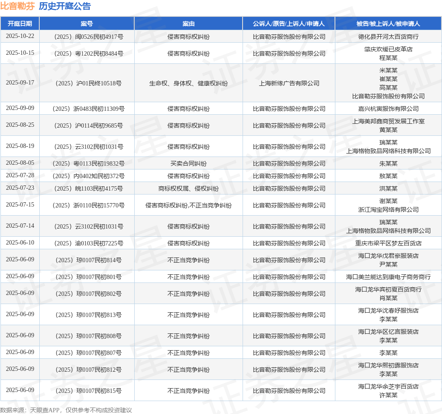Click defendant 崔某某
This screenshot has width=442, height=414.
click(388, 79)
